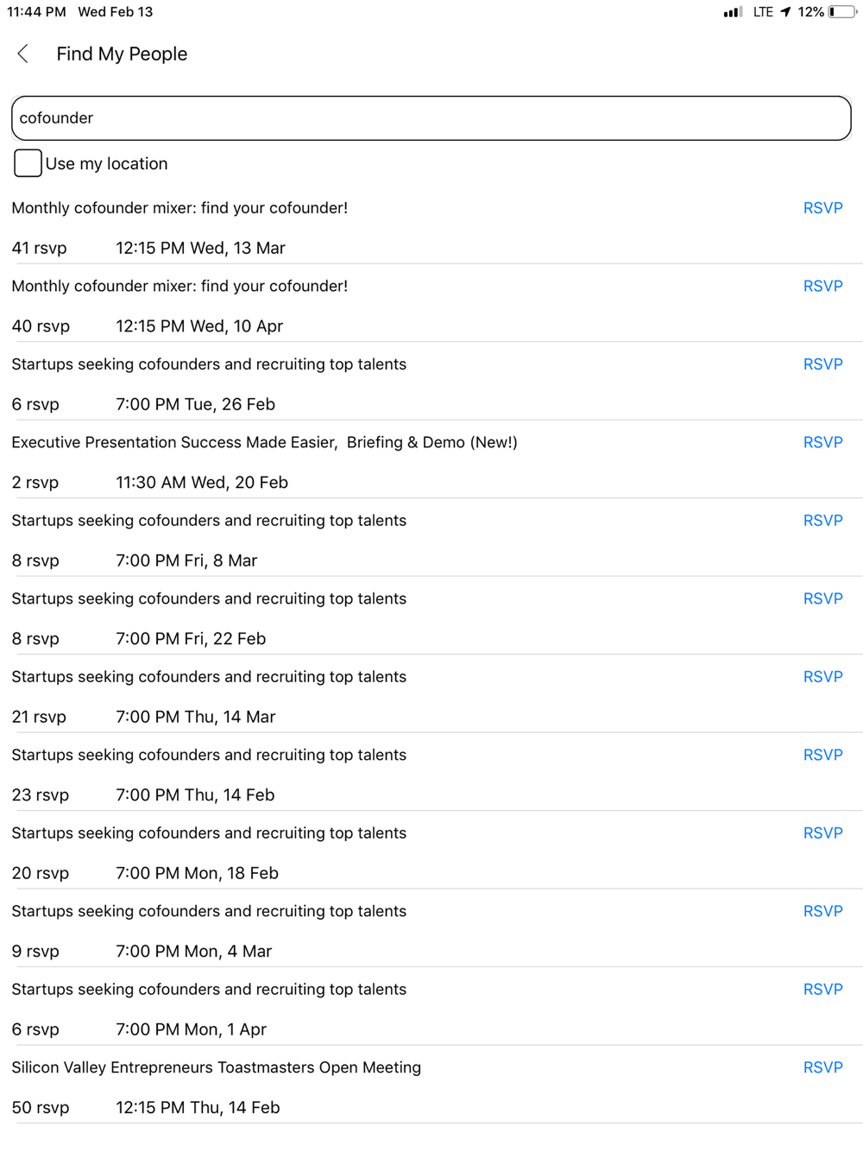This screenshot has width=863, height=1152.
Task: RSVP to the 13 Mar cofounder mixer
Action: pyautogui.click(x=822, y=208)
